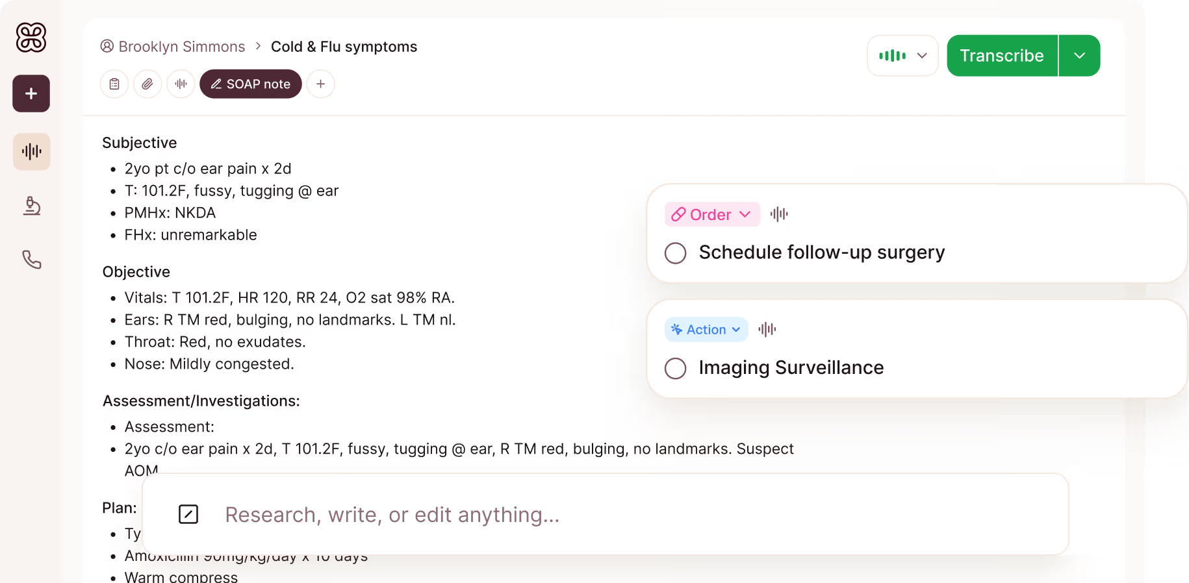Add a new note with the plus circle
1189x583 pixels.
[320, 84]
